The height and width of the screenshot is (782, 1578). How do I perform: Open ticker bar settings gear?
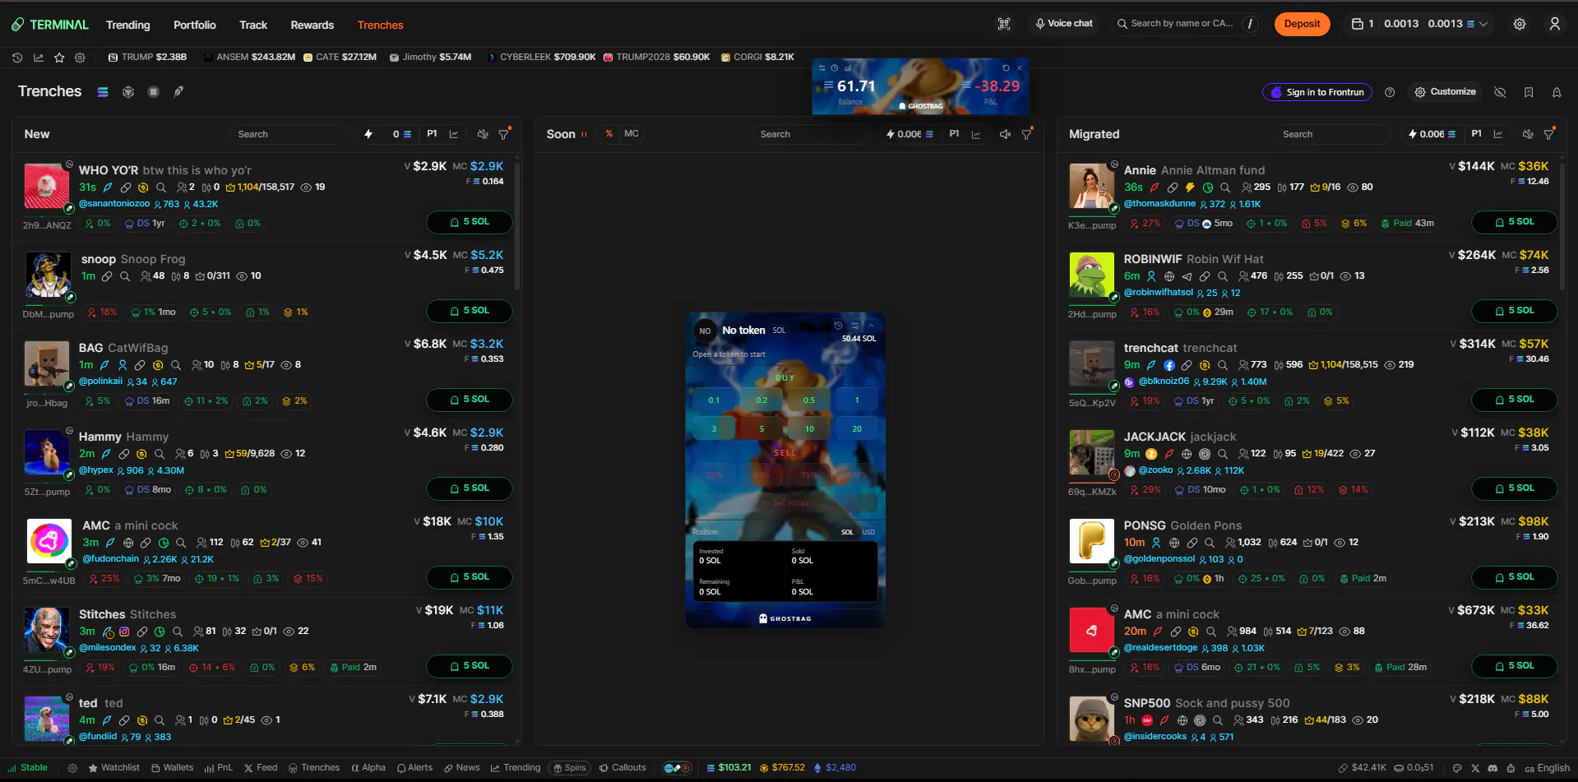tap(80, 58)
